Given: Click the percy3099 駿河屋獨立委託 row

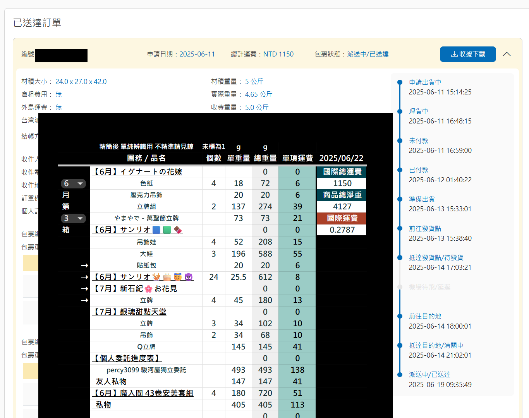Looking at the screenshot, I should click(146, 370).
